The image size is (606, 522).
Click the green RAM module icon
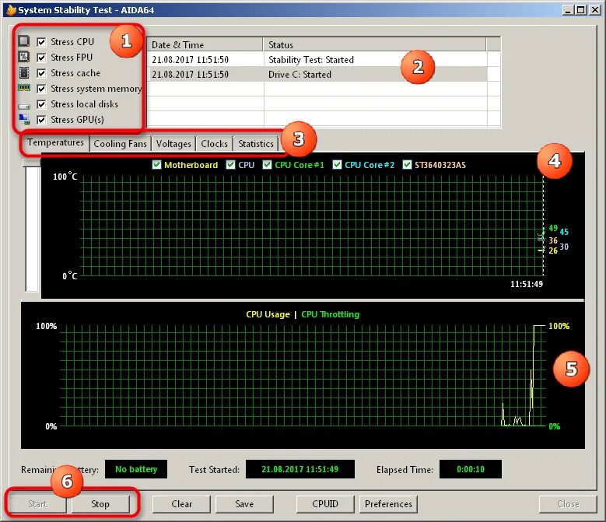[24, 88]
